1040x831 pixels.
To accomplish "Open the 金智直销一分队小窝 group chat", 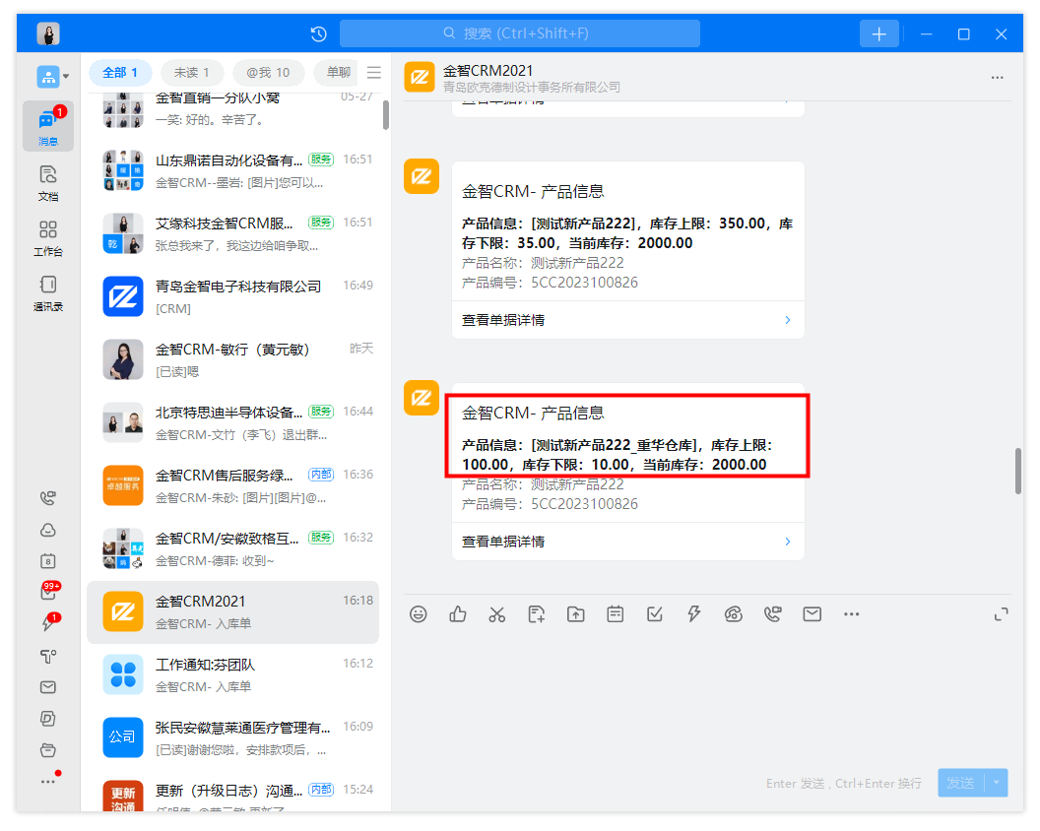I will (232, 110).
